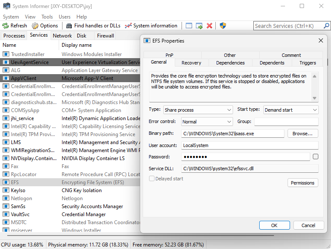
Task: Click the red X terminate icon
Action: click(x=209, y=26)
